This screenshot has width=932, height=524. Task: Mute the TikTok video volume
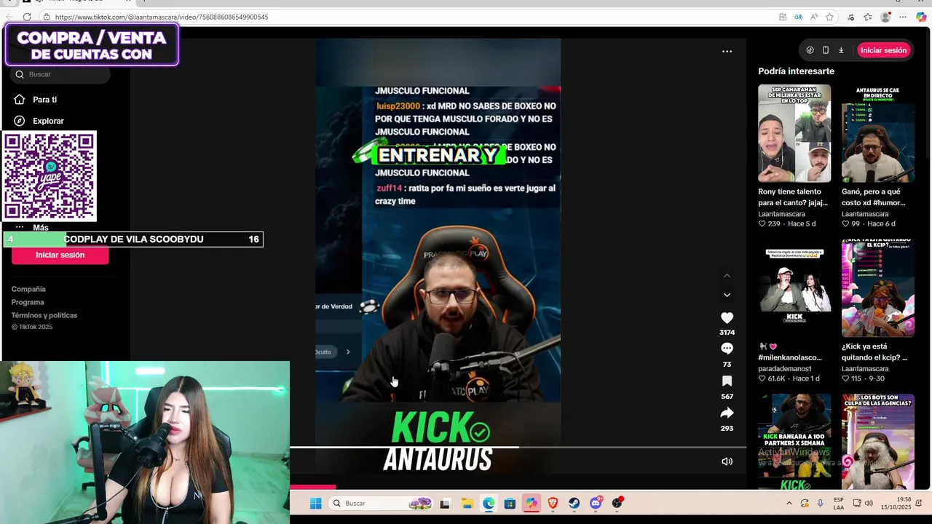coord(727,461)
